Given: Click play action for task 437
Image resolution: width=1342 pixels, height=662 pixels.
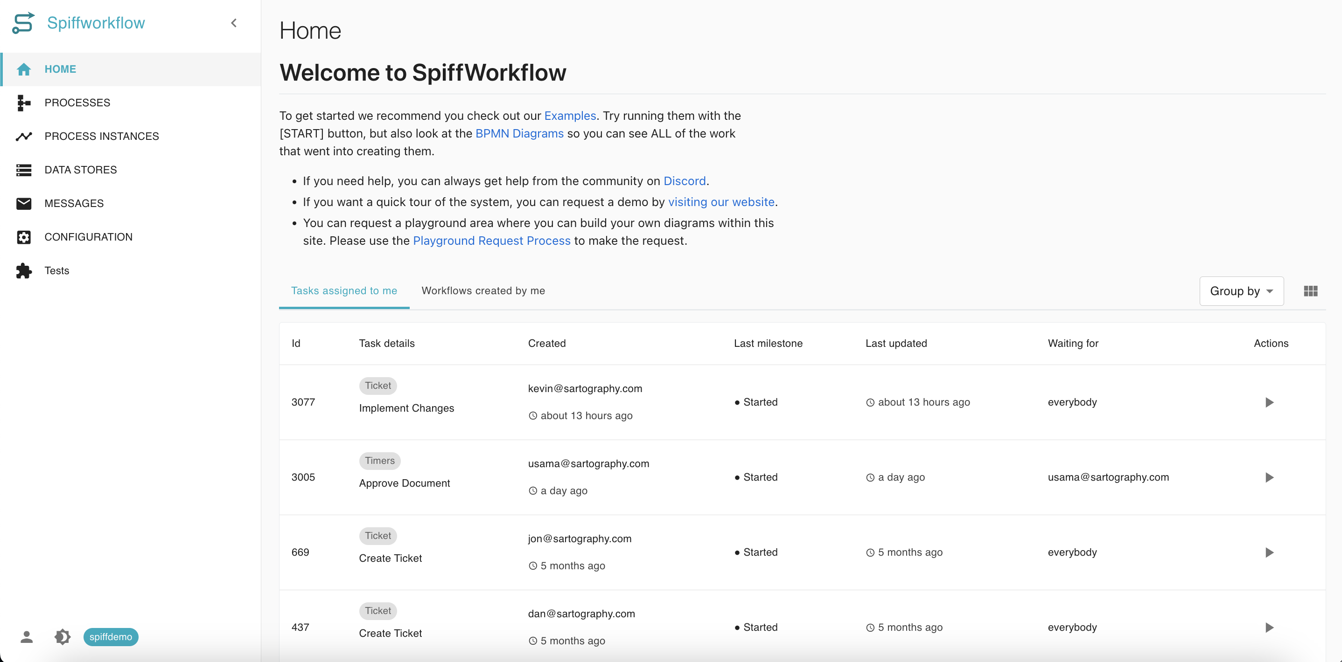Looking at the screenshot, I should coord(1269,627).
